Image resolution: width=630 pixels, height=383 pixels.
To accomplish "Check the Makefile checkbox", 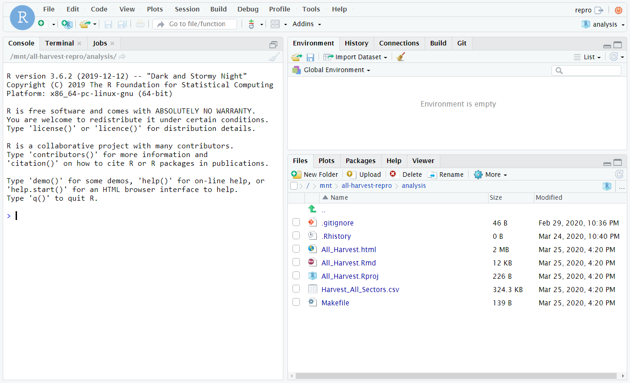I will click(296, 302).
